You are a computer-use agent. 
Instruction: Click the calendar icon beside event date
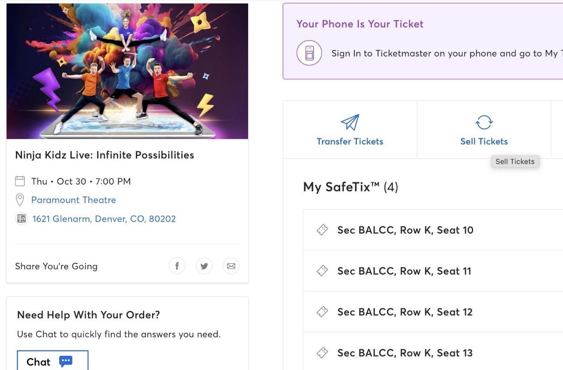pyautogui.click(x=20, y=181)
